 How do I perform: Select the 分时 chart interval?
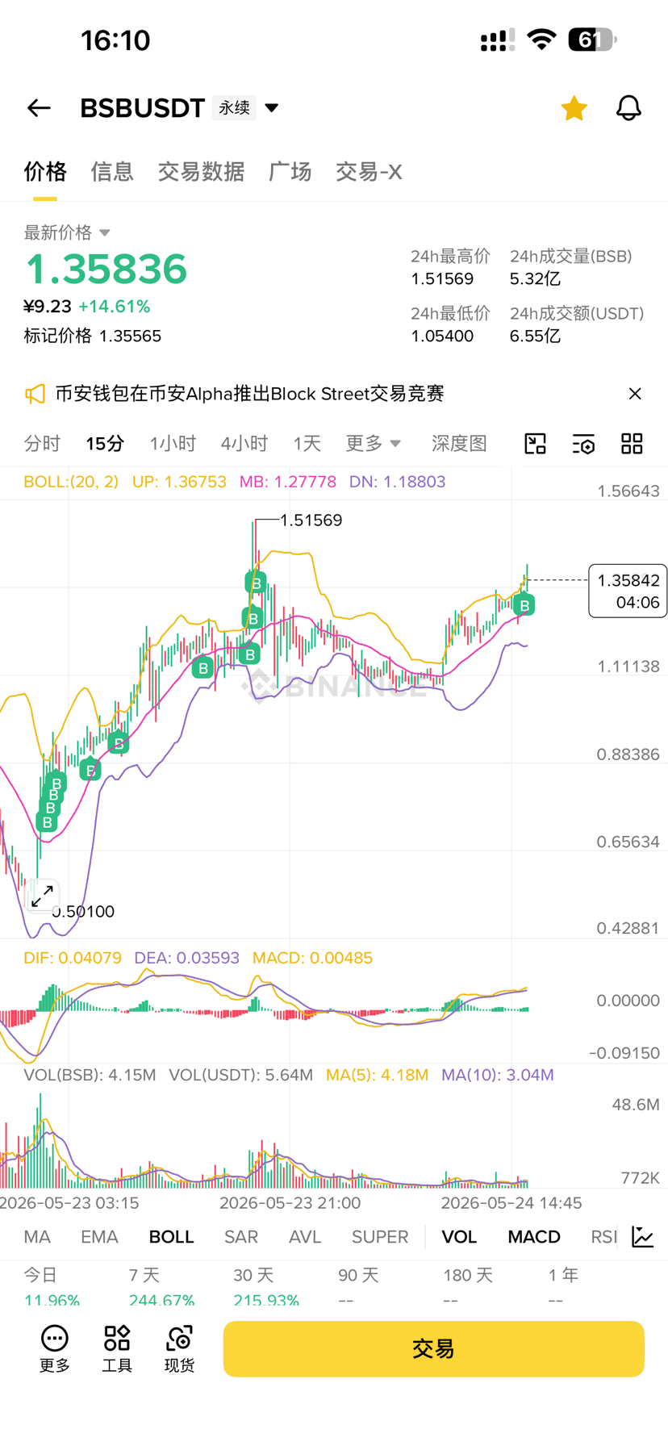[x=42, y=444]
